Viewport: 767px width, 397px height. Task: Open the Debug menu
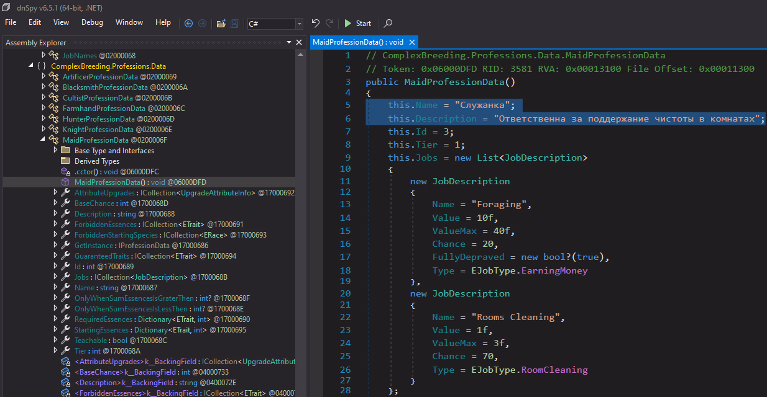pyautogui.click(x=92, y=22)
